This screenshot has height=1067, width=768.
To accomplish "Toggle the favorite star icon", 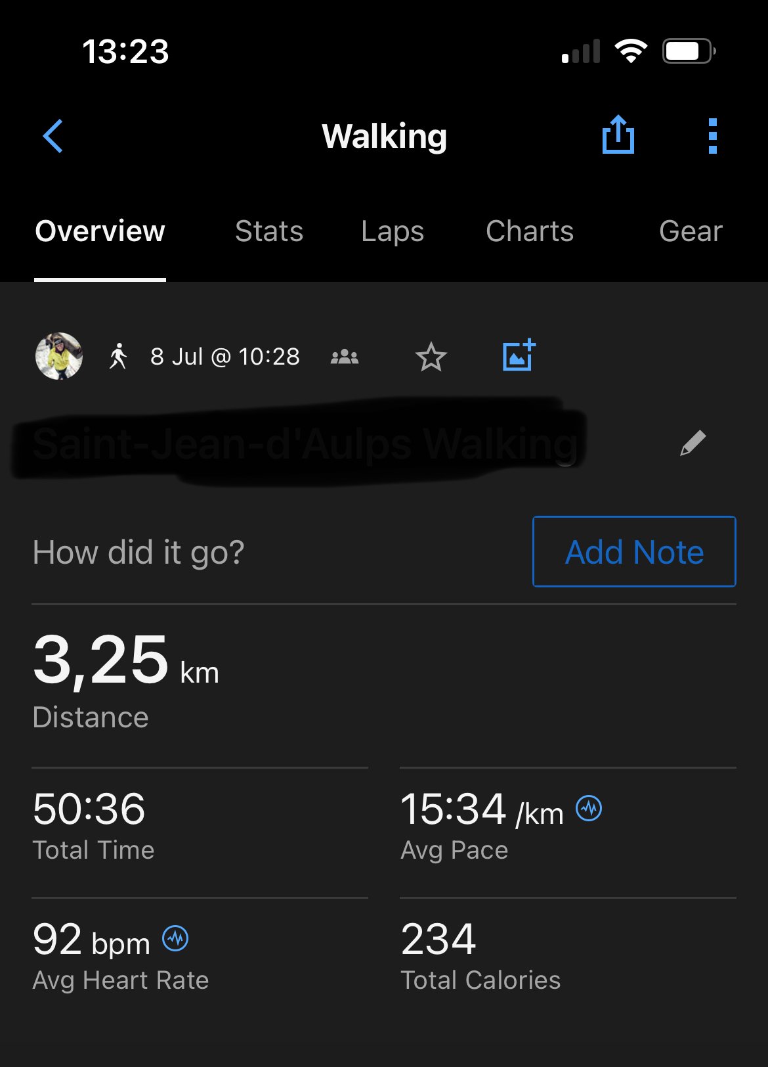I will (x=431, y=357).
